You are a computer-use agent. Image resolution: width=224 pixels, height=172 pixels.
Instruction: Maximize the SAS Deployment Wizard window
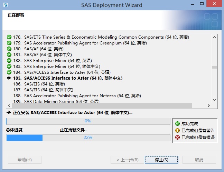(202, 4)
